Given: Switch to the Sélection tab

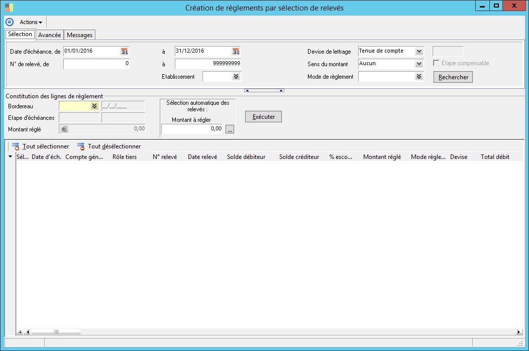Looking at the screenshot, I should (20, 35).
